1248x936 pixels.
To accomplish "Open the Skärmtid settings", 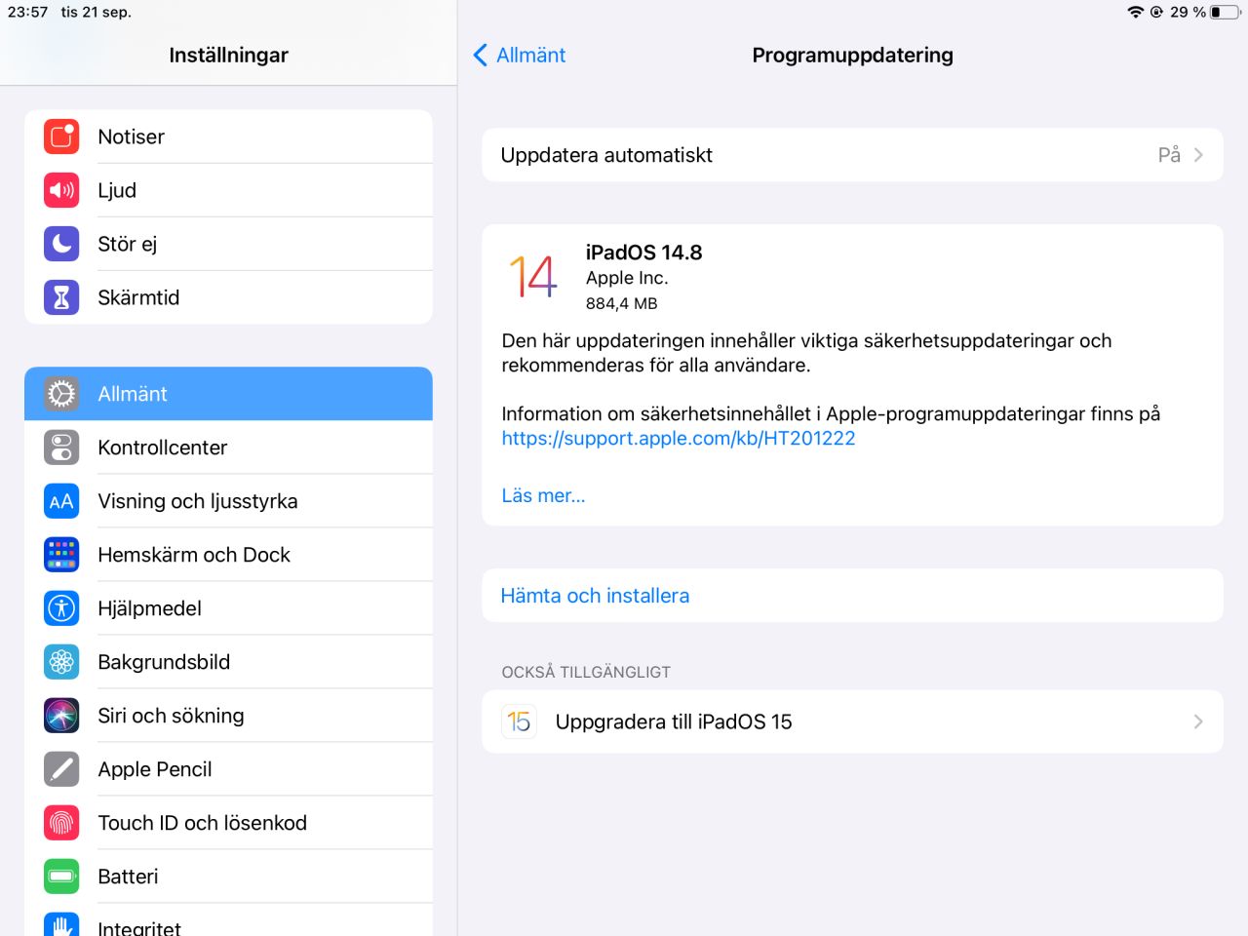I will coord(228,297).
